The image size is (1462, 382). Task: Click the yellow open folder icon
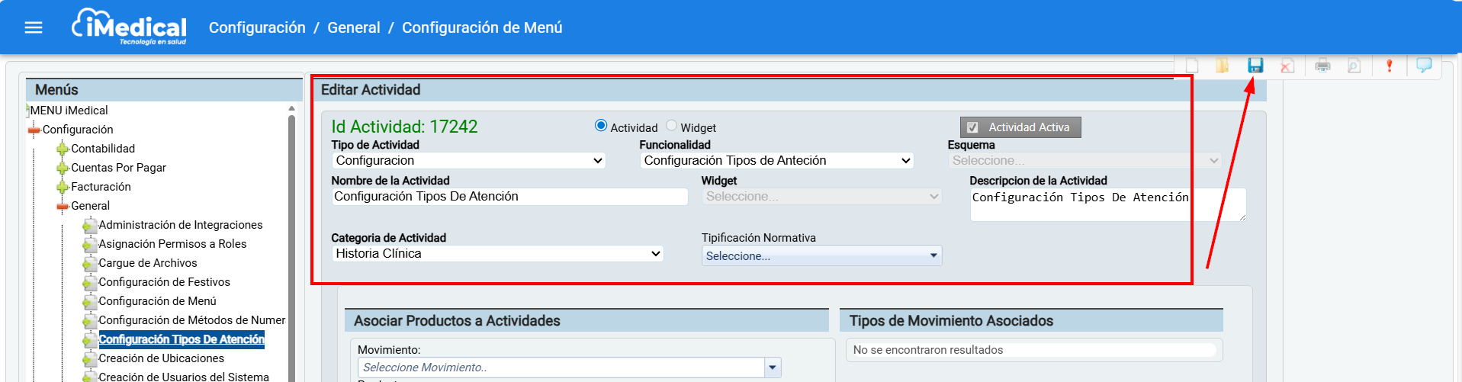click(1222, 66)
